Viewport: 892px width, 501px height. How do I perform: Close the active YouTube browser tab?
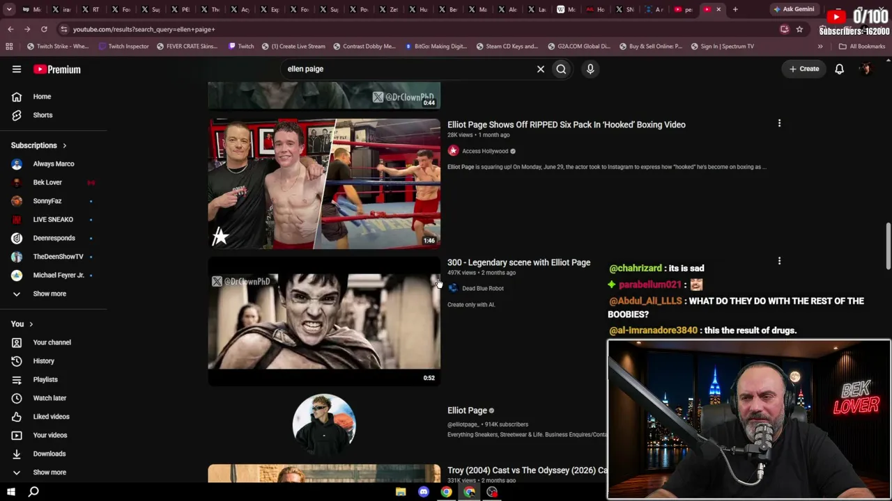tap(718, 10)
